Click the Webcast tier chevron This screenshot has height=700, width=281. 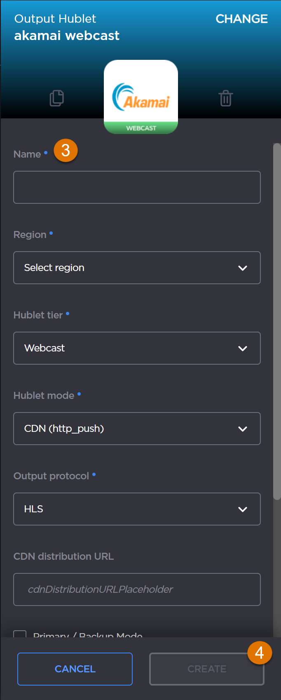(243, 348)
